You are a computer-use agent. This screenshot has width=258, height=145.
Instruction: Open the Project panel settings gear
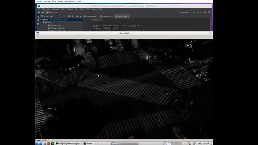click(77, 16)
